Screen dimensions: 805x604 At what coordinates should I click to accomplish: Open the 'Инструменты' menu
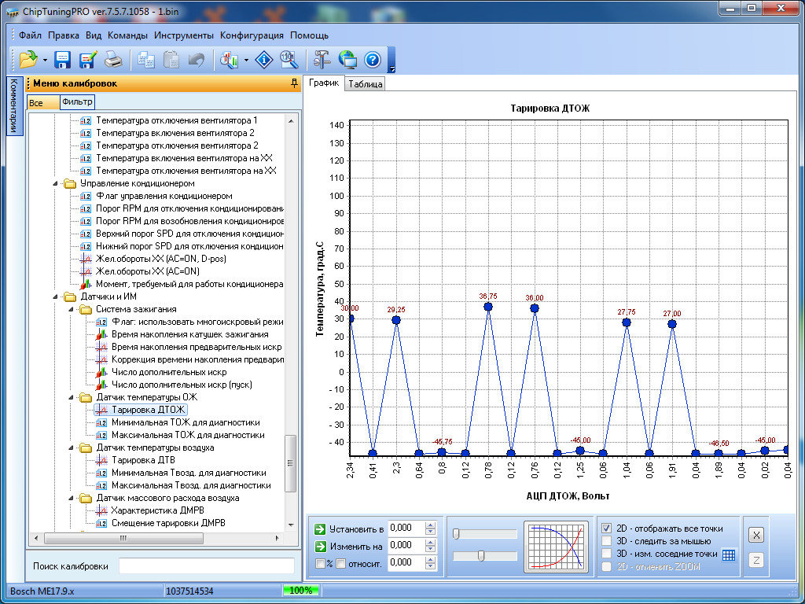(183, 35)
